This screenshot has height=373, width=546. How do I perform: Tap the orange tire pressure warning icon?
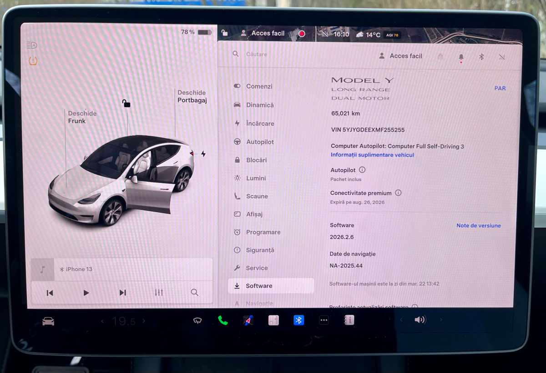[x=33, y=60]
